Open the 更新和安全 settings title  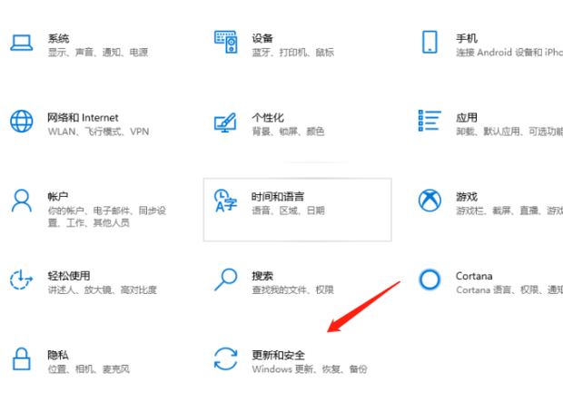(278, 355)
